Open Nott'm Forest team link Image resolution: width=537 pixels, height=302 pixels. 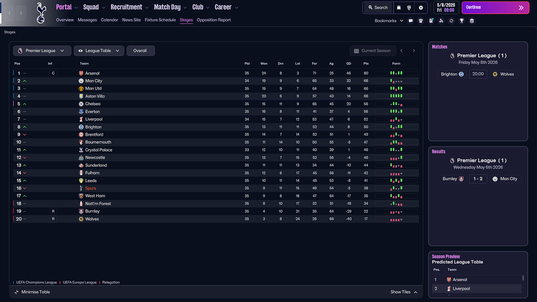pyautogui.click(x=98, y=204)
